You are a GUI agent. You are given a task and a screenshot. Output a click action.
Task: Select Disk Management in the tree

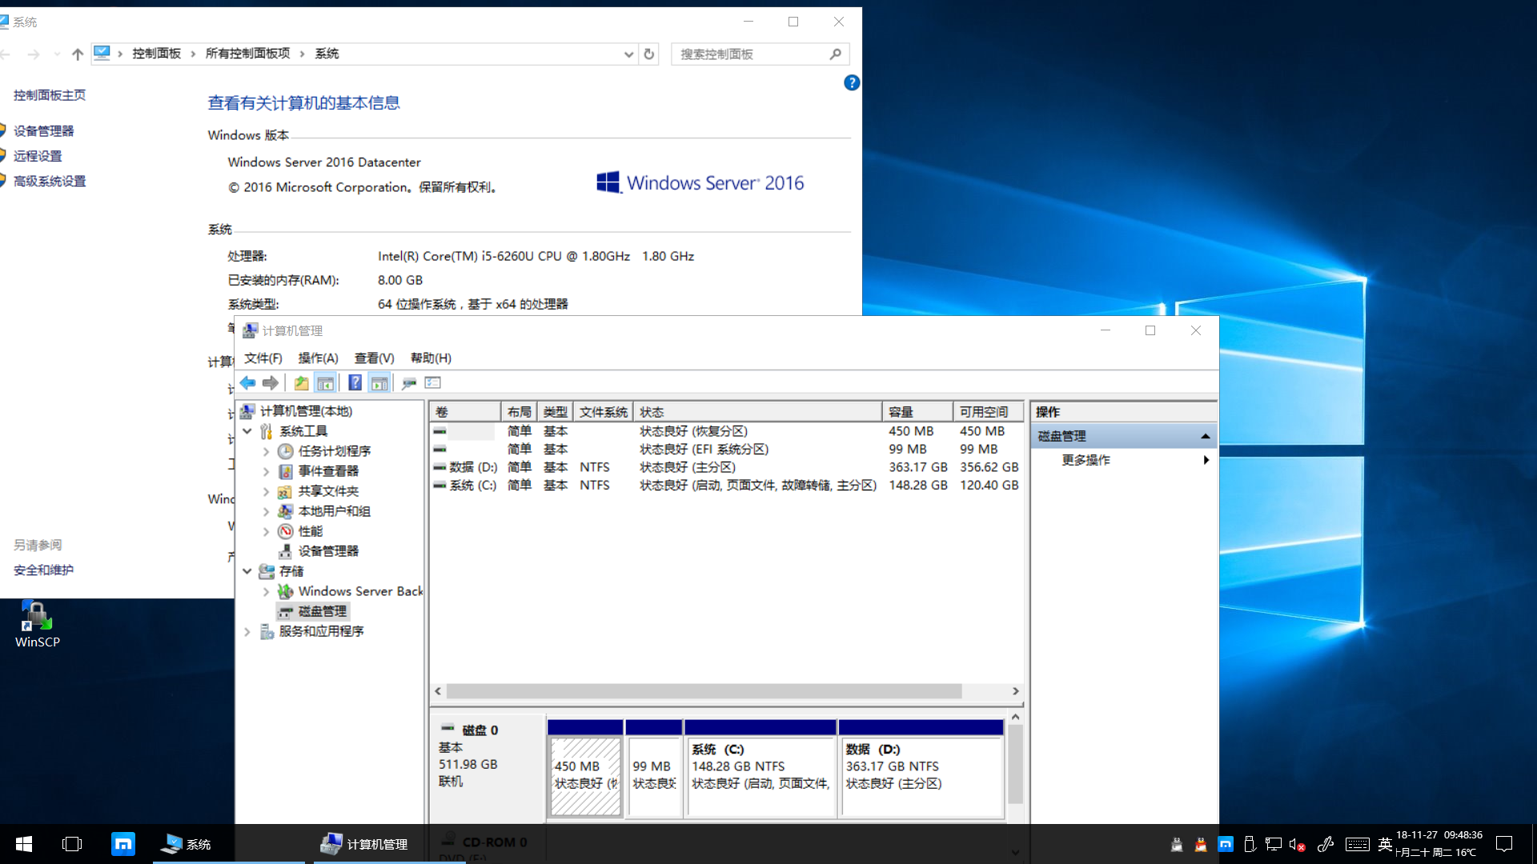point(322,611)
